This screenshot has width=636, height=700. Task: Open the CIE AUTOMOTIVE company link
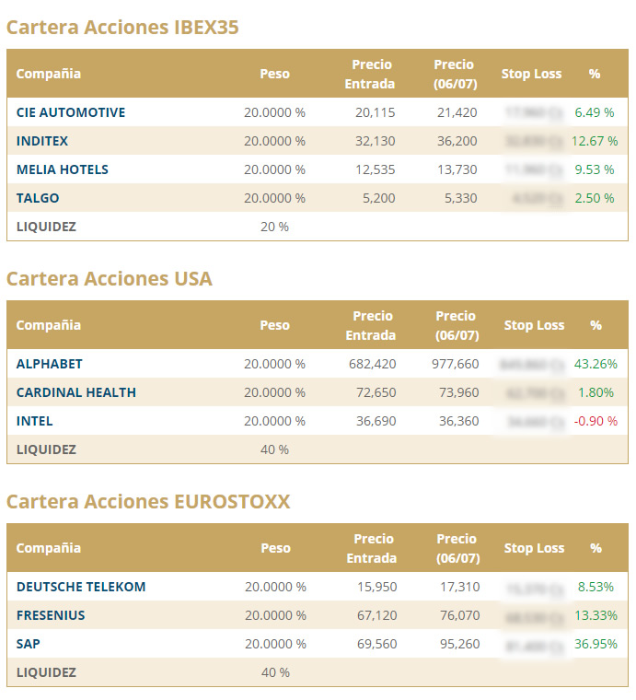[71, 112]
